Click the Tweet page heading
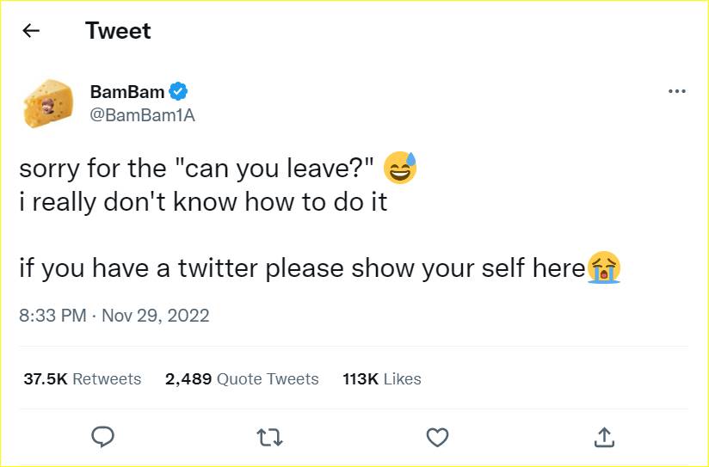Viewport: 709px width, 467px height. [118, 31]
